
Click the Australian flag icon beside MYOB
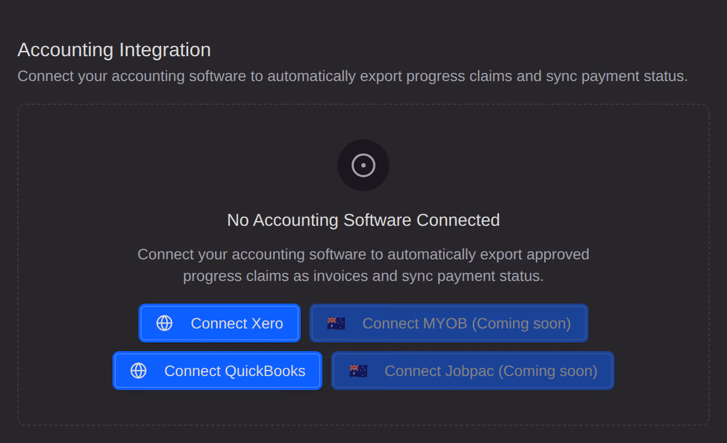tap(336, 323)
